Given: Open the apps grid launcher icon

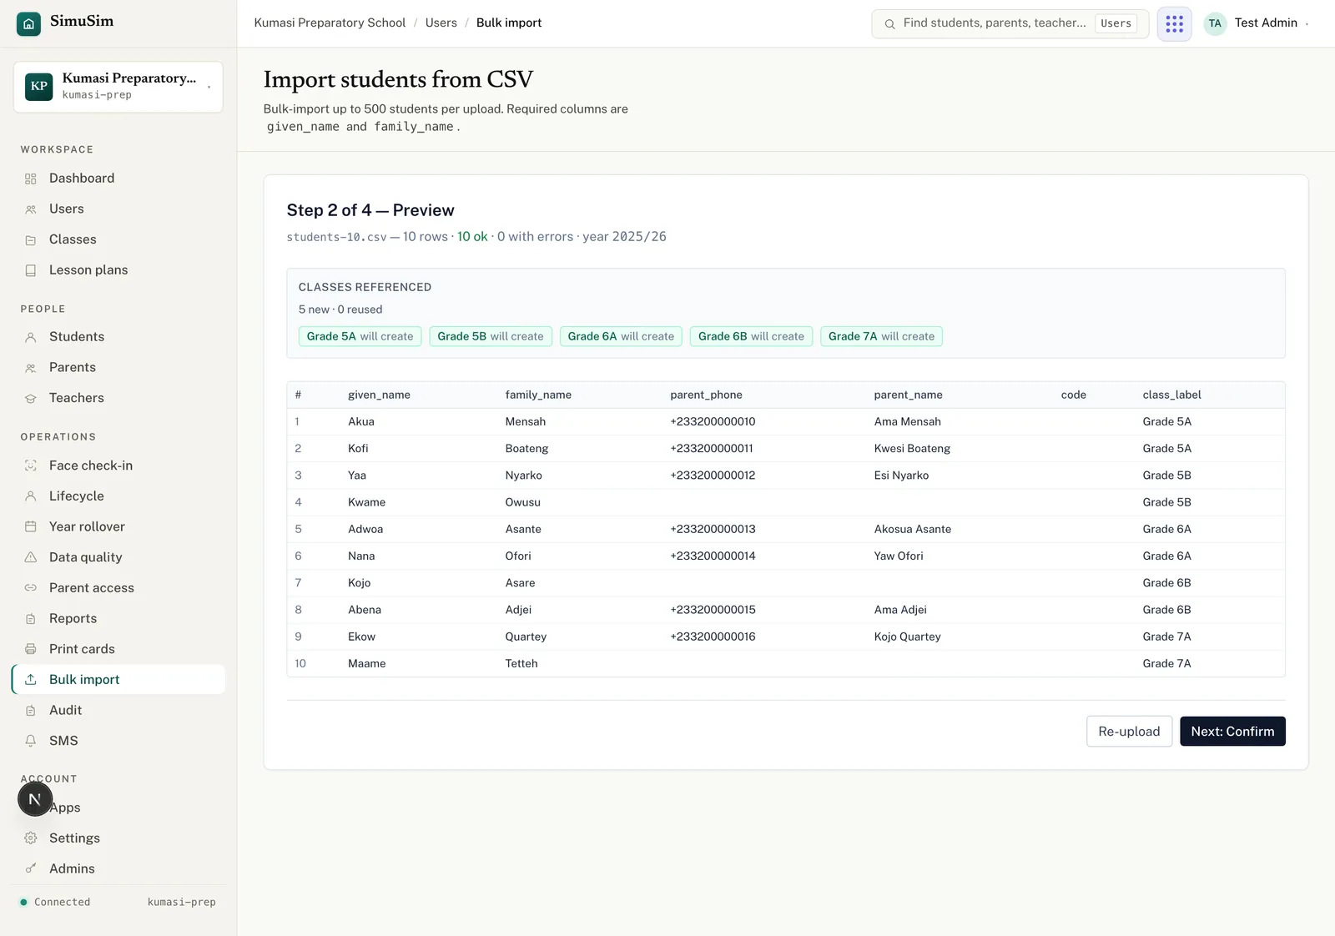Looking at the screenshot, I should [1174, 23].
